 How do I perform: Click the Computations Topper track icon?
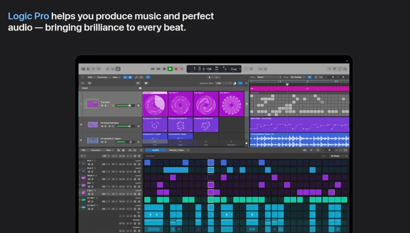coord(92,141)
